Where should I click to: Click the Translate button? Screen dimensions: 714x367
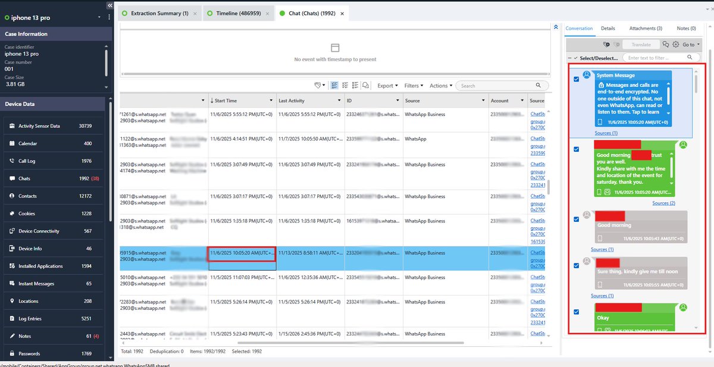[641, 45]
